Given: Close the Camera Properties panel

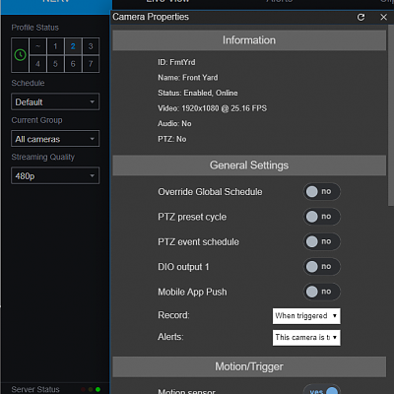Looking at the screenshot, I should point(383,17).
